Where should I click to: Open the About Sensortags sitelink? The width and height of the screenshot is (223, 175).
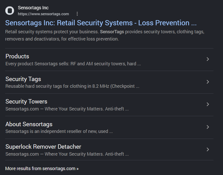[29, 124]
